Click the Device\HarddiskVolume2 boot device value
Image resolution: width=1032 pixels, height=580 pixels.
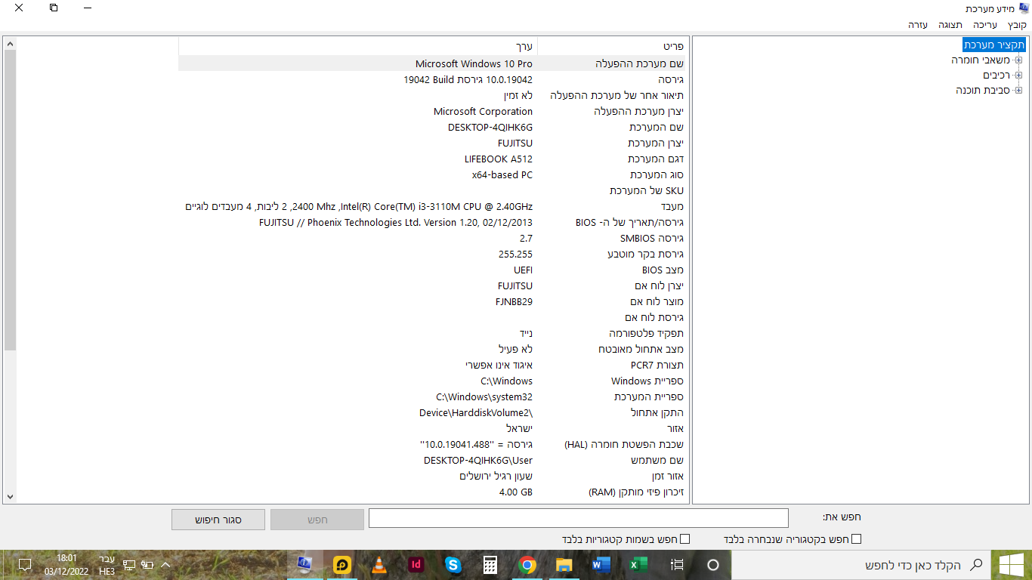pos(476,412)
